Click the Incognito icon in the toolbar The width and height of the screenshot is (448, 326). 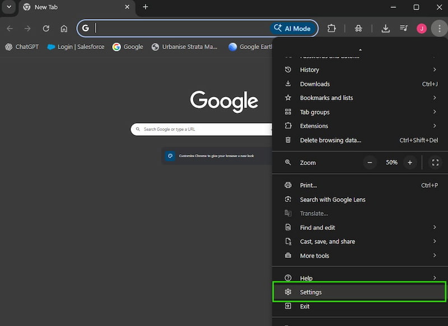tap(358, 28)
